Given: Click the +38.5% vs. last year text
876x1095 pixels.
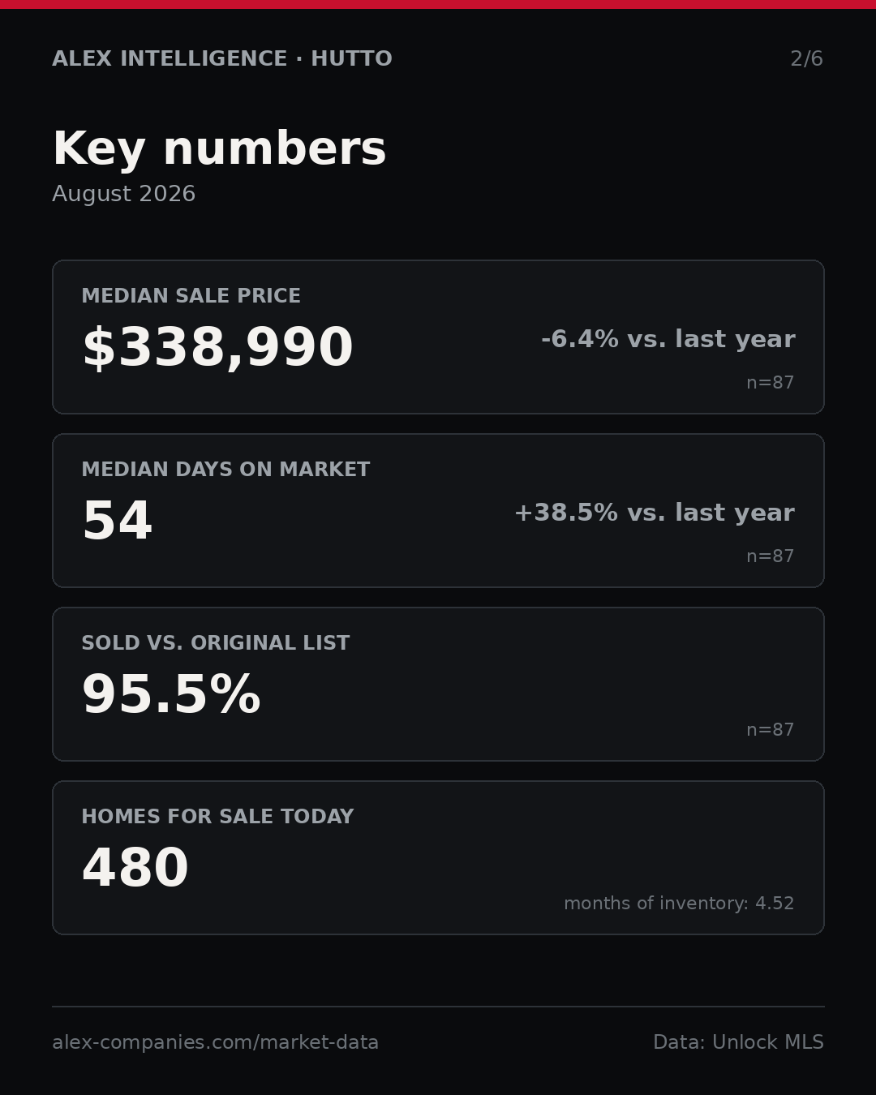Looking at the screenshot, I should point(654,513).
